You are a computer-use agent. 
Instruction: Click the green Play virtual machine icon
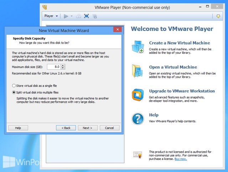(x=66, y=16)
